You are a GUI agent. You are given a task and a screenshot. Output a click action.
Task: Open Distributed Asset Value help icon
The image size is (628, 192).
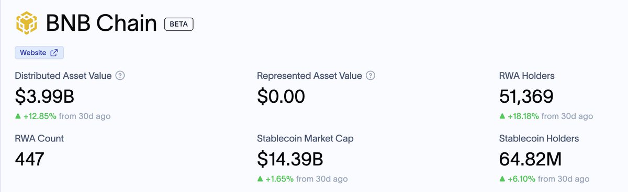(x=120, y=76)
